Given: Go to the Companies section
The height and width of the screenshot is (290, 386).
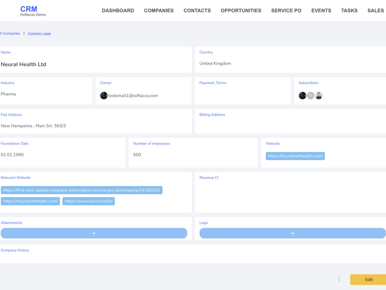Looking at the screenshot, I should (159, 10).
